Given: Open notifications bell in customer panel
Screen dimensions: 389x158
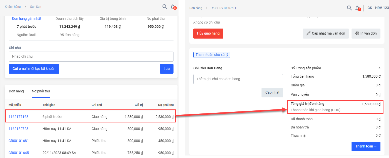Looking at the screenshot, I should coord(173,7).
